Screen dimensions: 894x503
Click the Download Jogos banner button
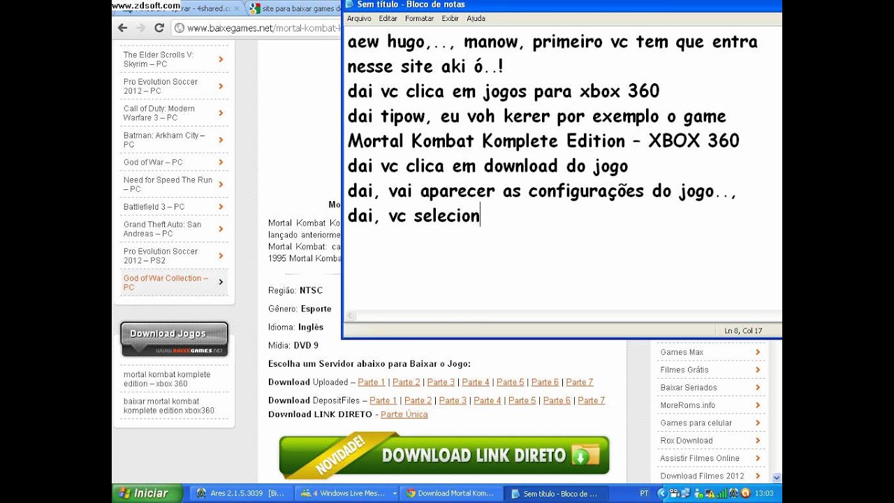(174, 339)
